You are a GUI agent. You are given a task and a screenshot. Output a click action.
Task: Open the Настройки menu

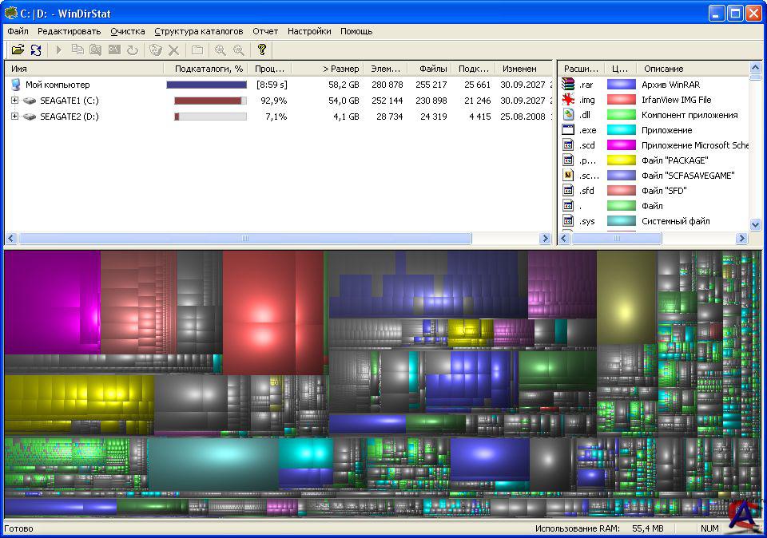click(x=309, y=31)
